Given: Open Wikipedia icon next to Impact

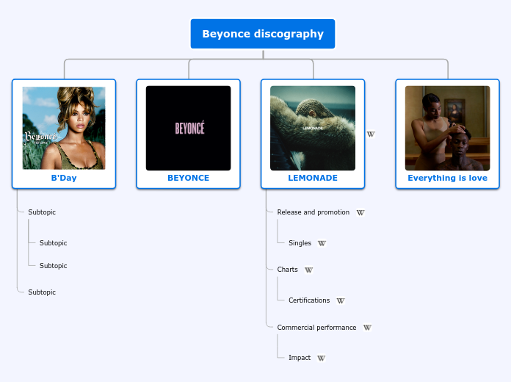Looking at the screenshot, I should click(x=322, y=358).
